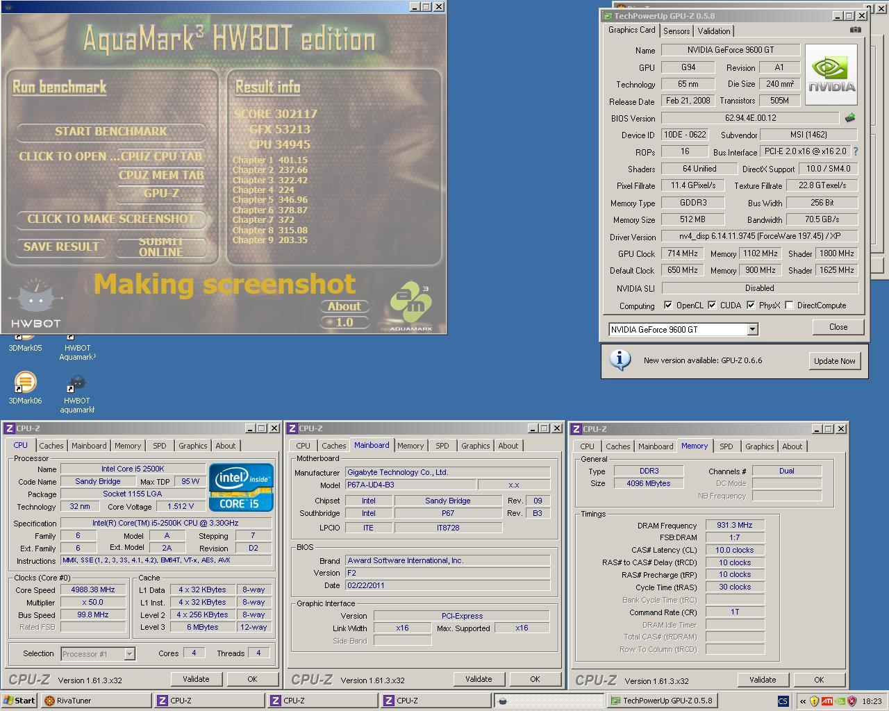
Task: Click the Update Now button
Action: coord(835,361)
